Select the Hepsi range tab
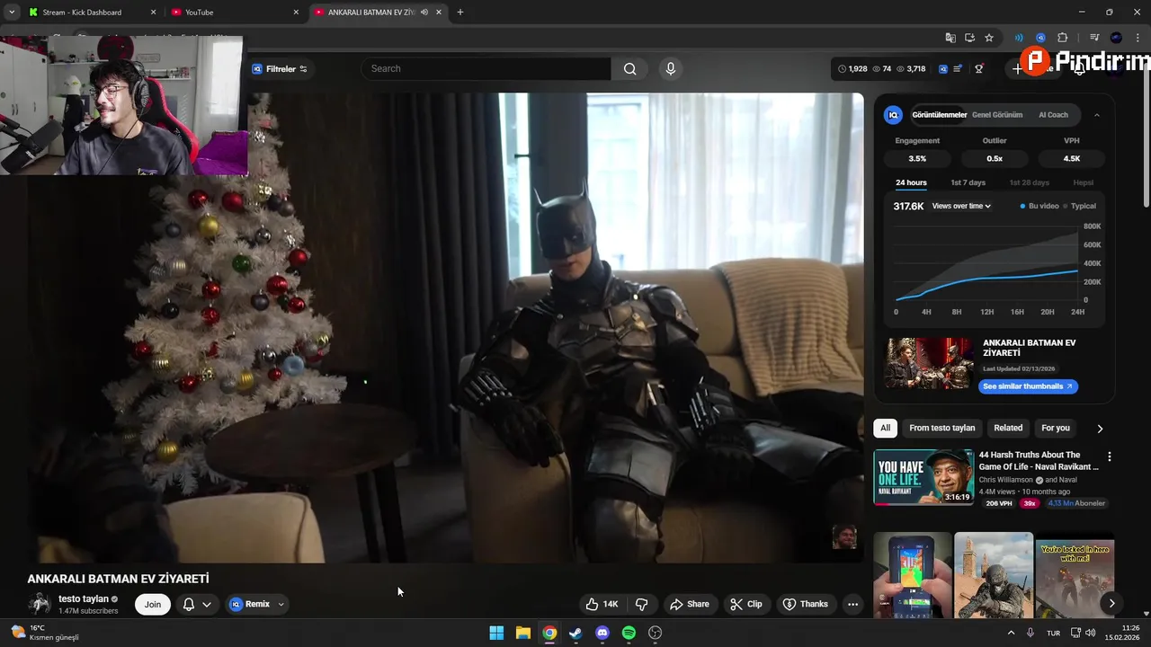The image size is (1151, 647). click(x=1083, y=182)
